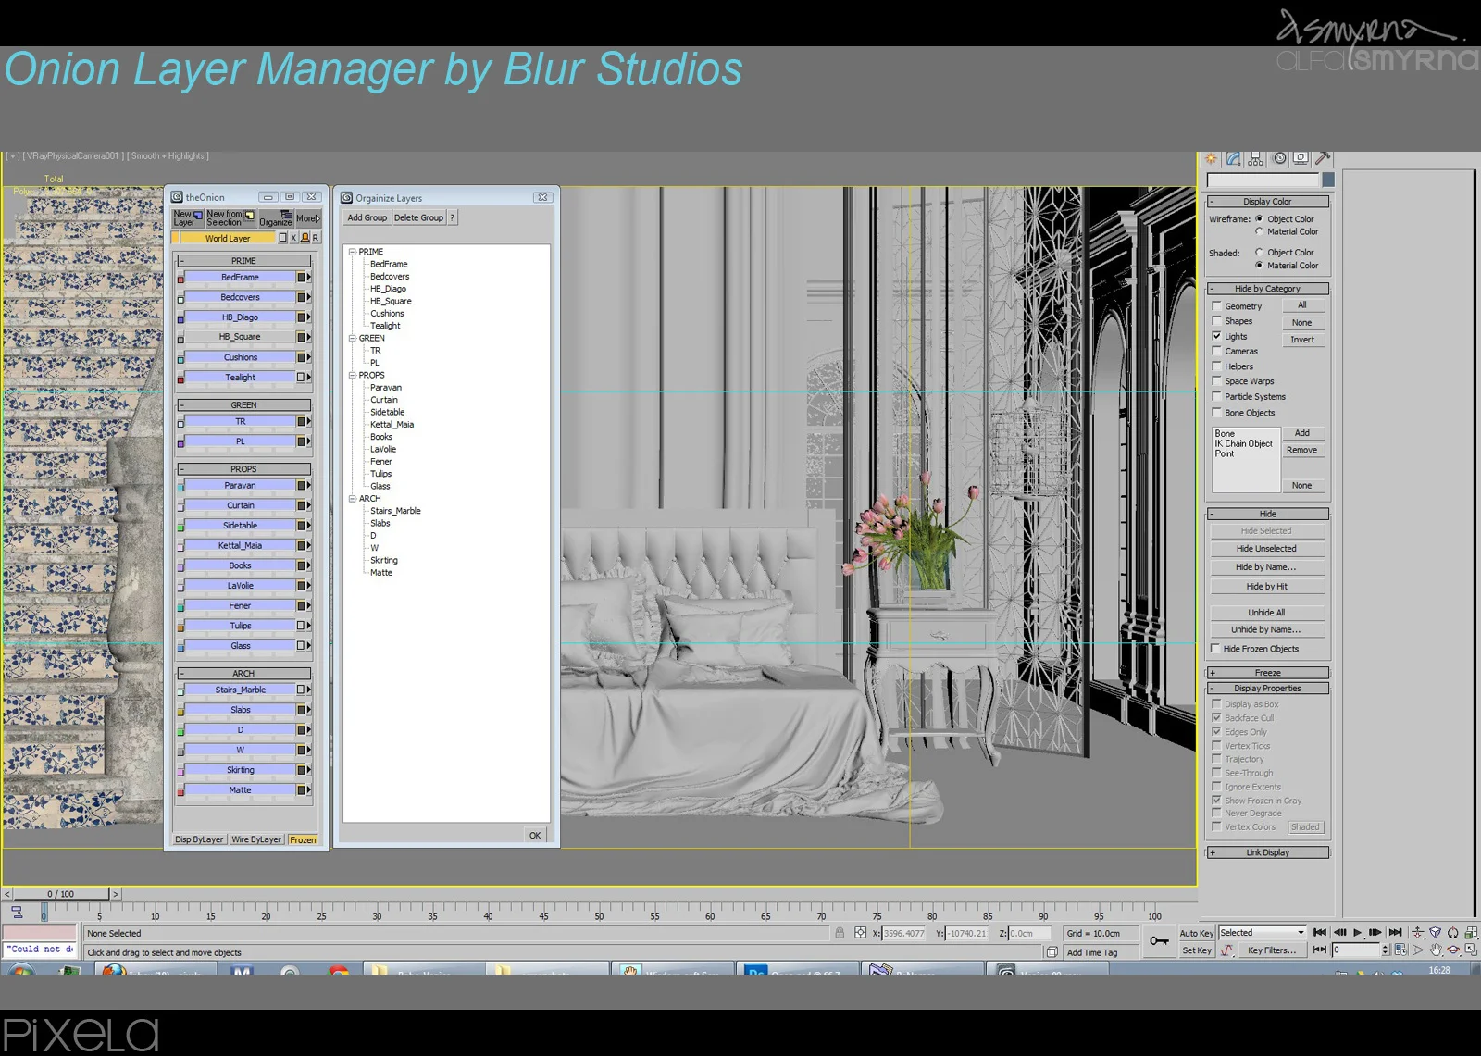The height and width of the screenshot is (1056, 1481).
Task: Go to the start frame
Action: (1320, 932)
